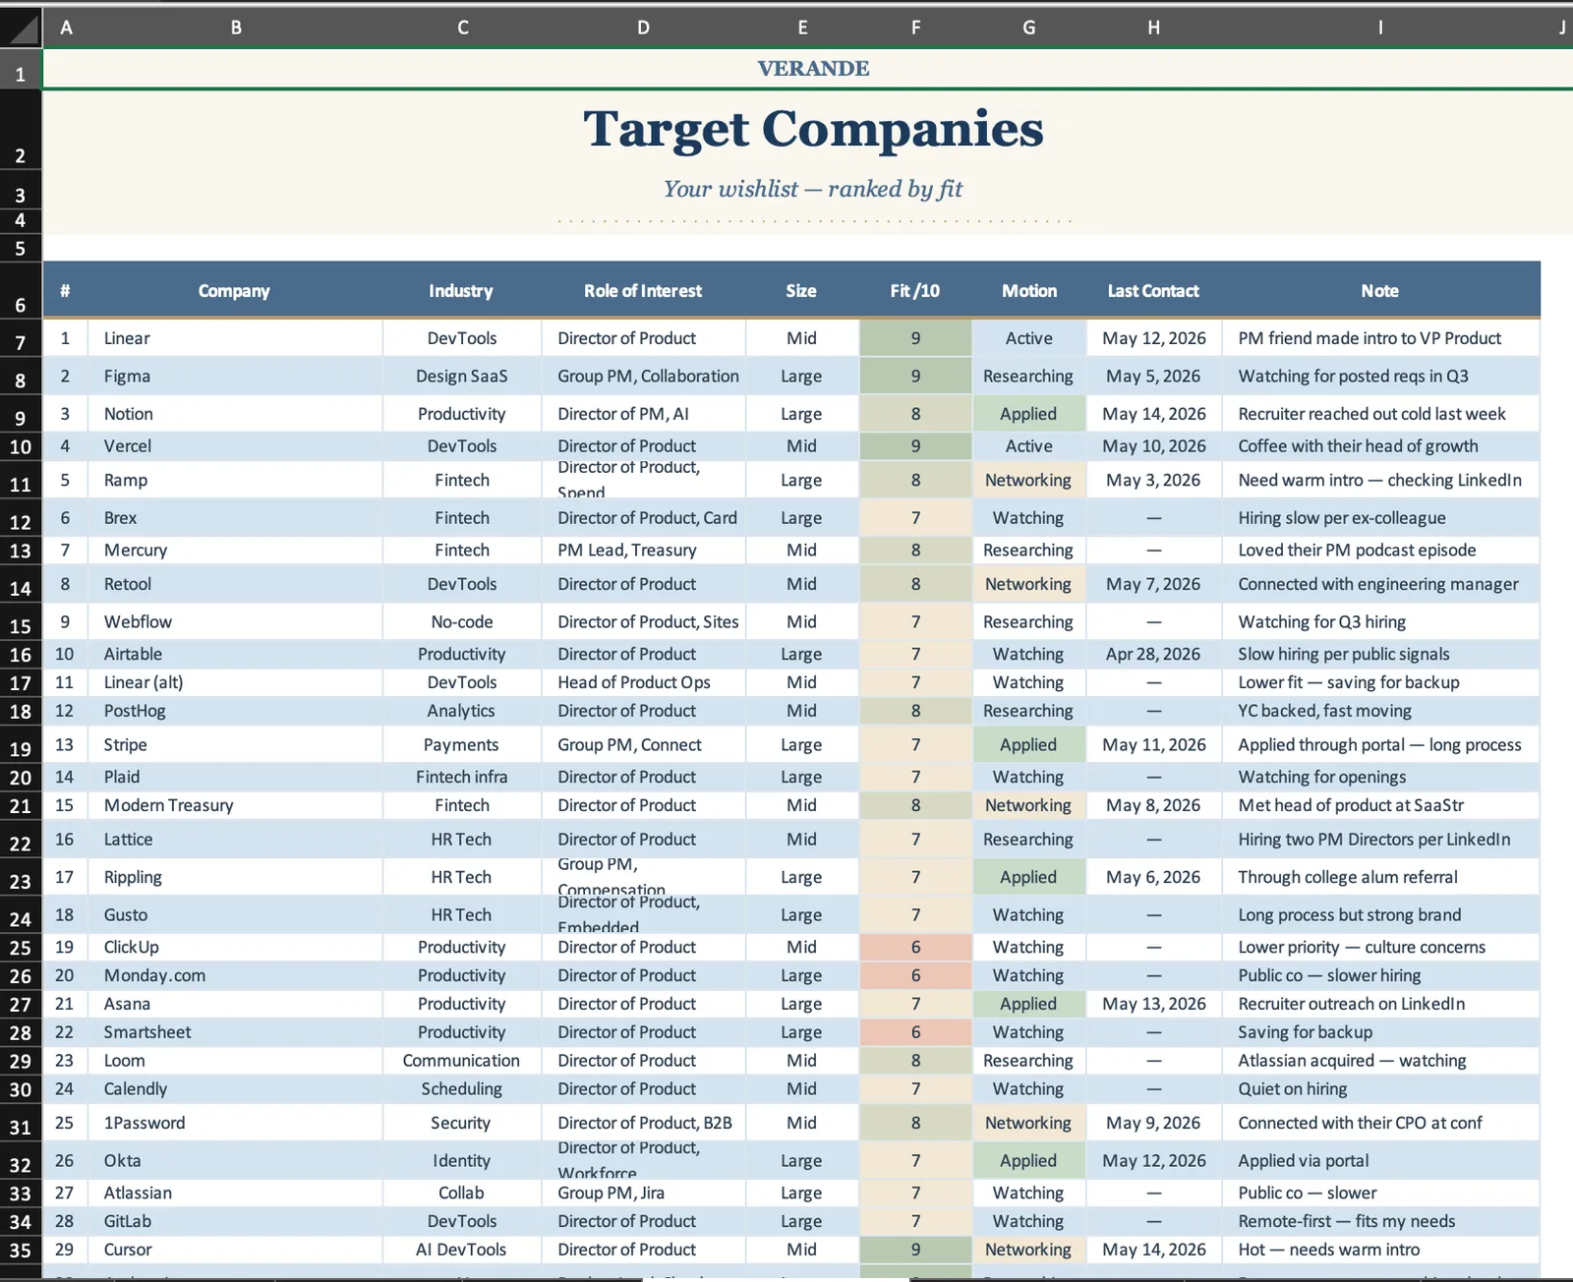Click the 'No-code' industry cell
Screen dimensions: 1573x1282
[x=461, y=621]
